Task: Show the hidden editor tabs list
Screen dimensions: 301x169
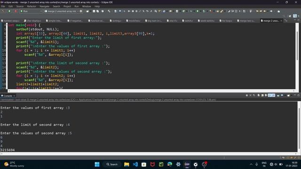Action: 286,21
